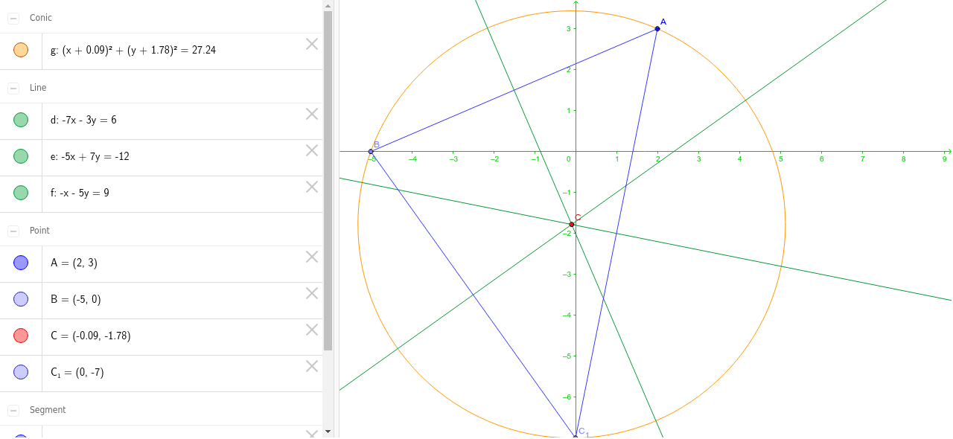This screenshot has height=439, width=953.
Task: Select red center point C on graph
Action: [572, 224]
